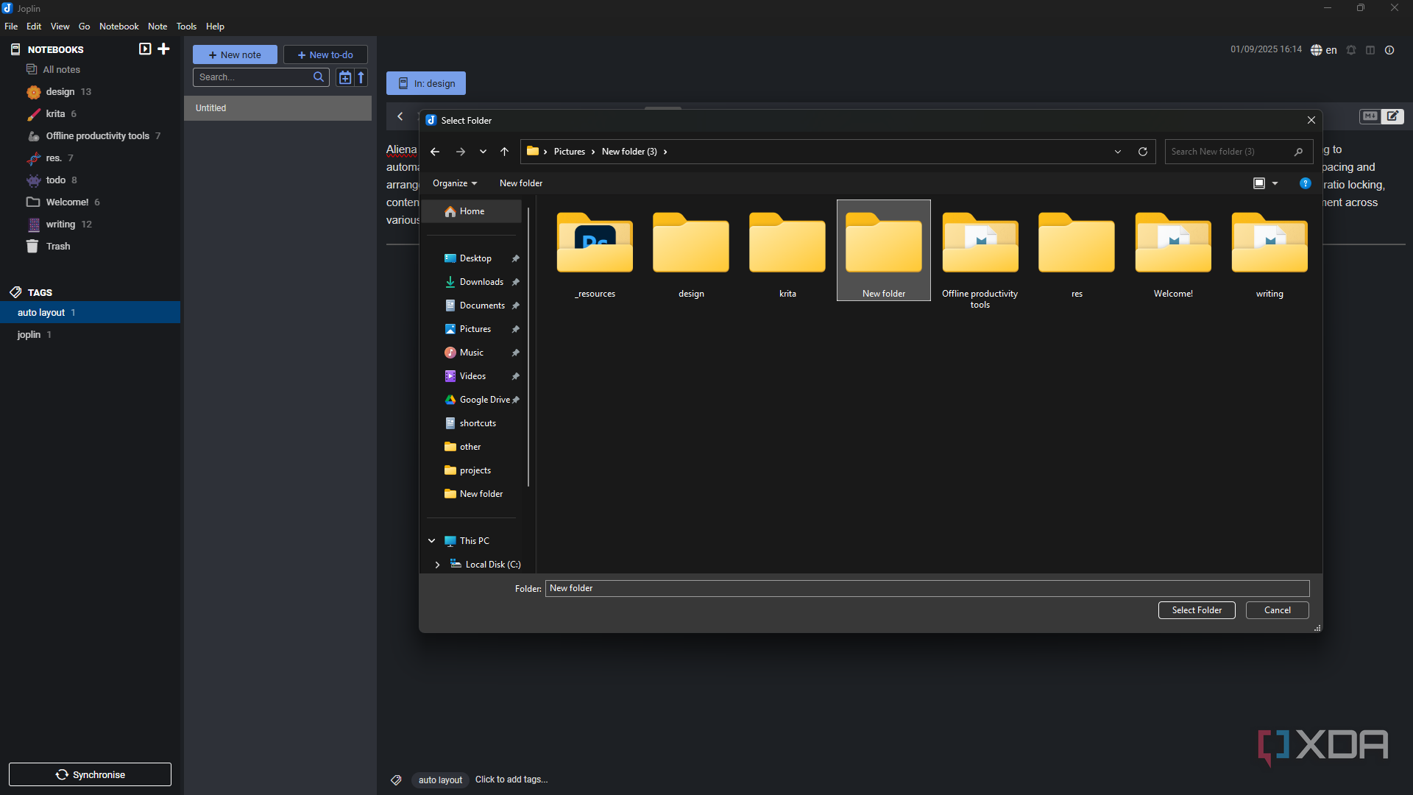Click the Select Folder button
This screenshot has height=795, width=1413.
pos(1197,610)
